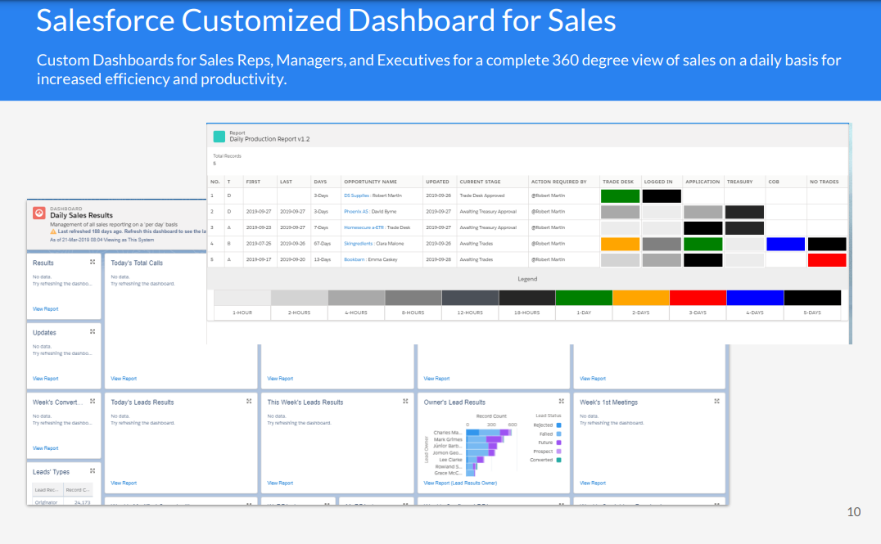881x544 pixels.
Task: Expand the Results widget with its expand icon
Action: coord(93,262)
